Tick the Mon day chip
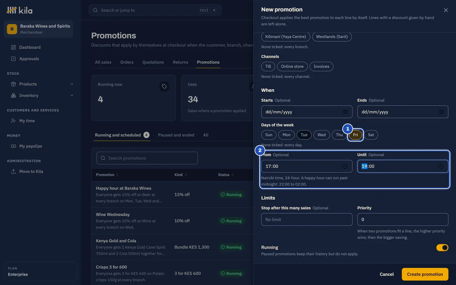The width and height of the screenshot is (456, 285). pyautogui.click(x=287, y=135)
